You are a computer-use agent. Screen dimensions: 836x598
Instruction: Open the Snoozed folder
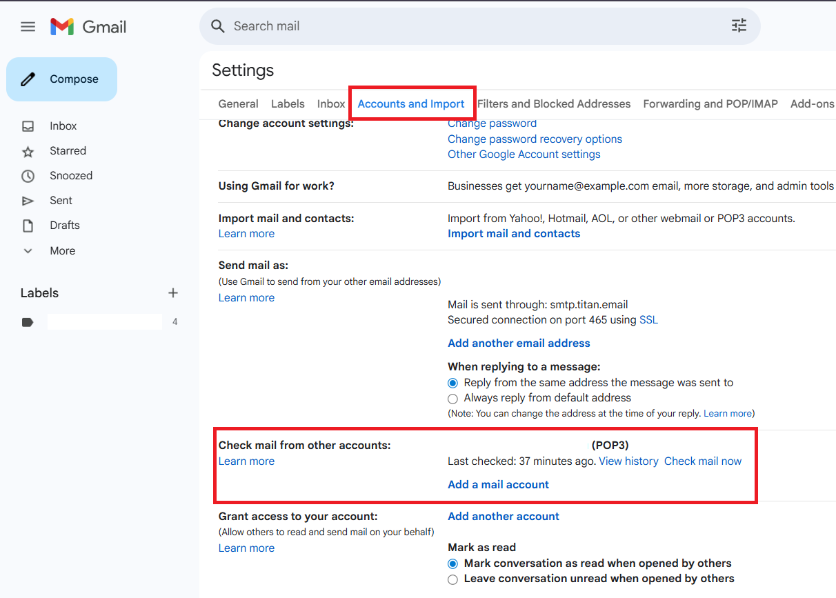click(70, 176)
